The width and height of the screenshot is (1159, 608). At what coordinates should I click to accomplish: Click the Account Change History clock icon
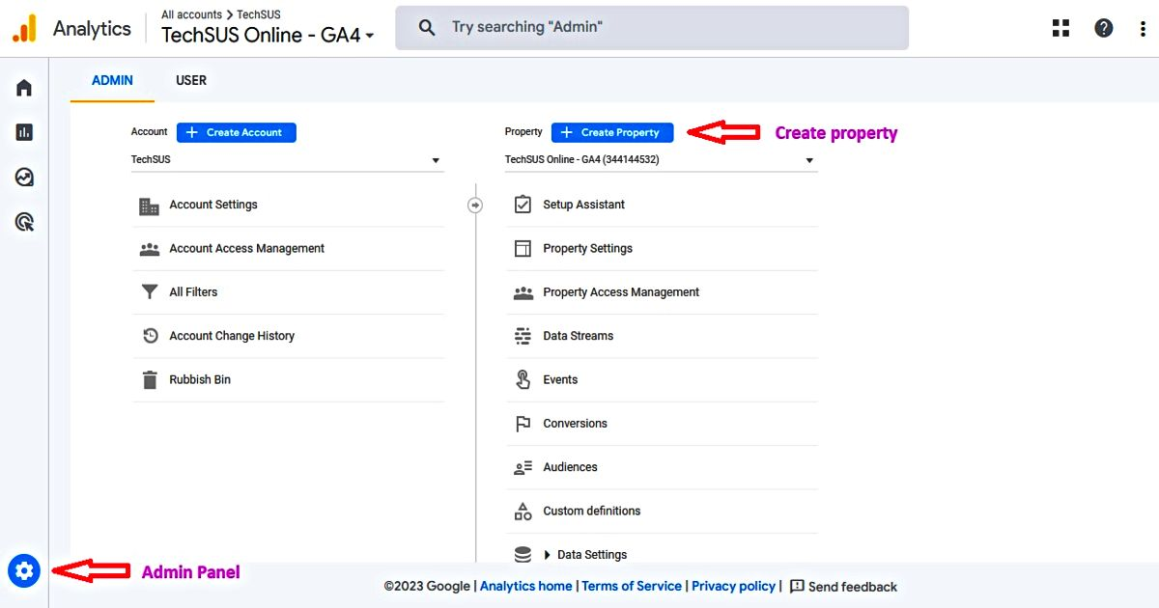pyautogui.click(x=150, y=336)
